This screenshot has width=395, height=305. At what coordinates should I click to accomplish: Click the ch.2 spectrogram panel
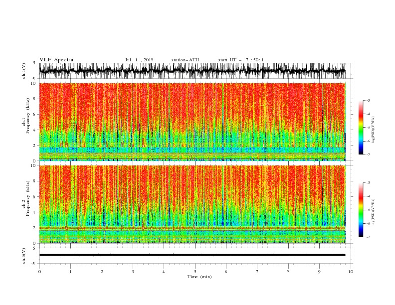(x=193, y=204)
